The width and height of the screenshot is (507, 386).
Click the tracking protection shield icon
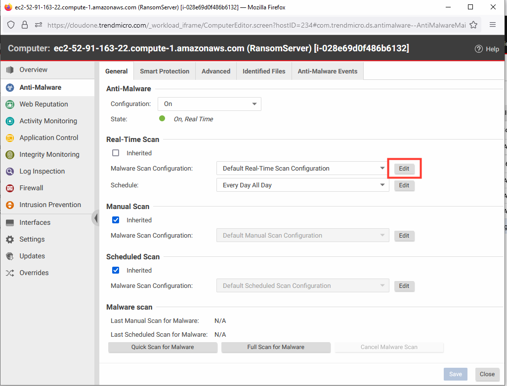tap(11, 25)
